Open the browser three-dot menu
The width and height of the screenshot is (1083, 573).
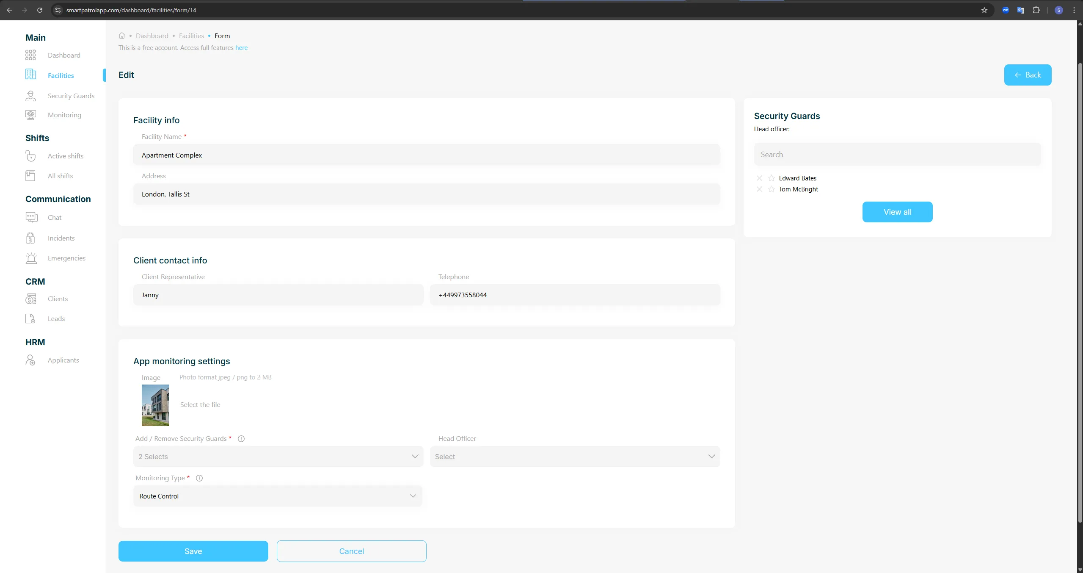(1074, 10)
